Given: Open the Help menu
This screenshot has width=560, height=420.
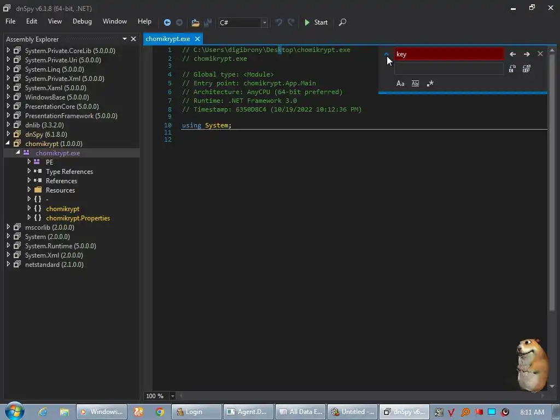Looking at the screenshot, I should click(x=144, y=21).
